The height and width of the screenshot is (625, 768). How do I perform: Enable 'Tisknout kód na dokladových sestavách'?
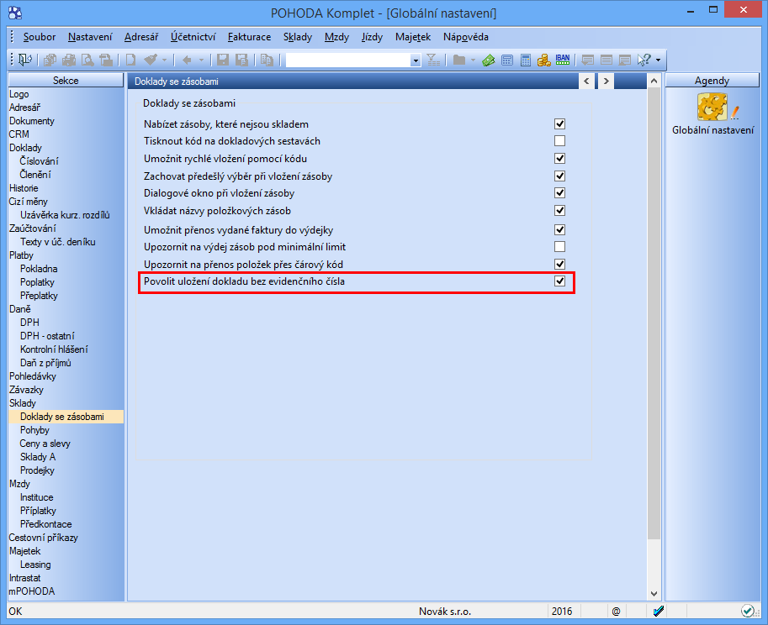(560, 141)
